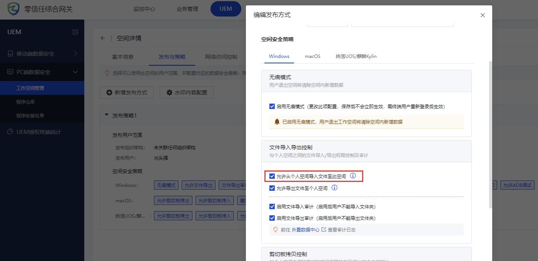Click the 新增发布方式 button

[126, 93]
